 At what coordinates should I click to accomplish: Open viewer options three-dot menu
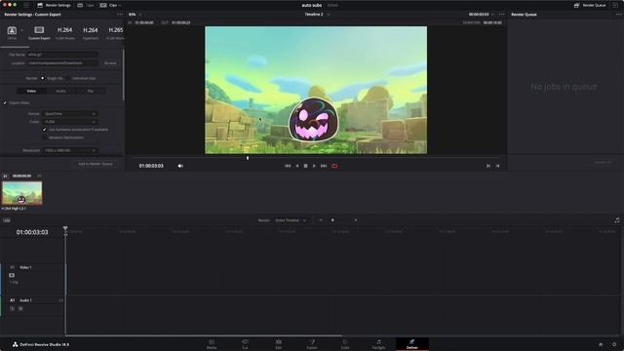pyautogui.click(x=501, y=15)
